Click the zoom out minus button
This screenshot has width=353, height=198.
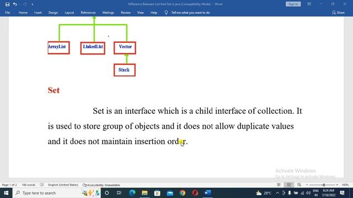(307, 185)
